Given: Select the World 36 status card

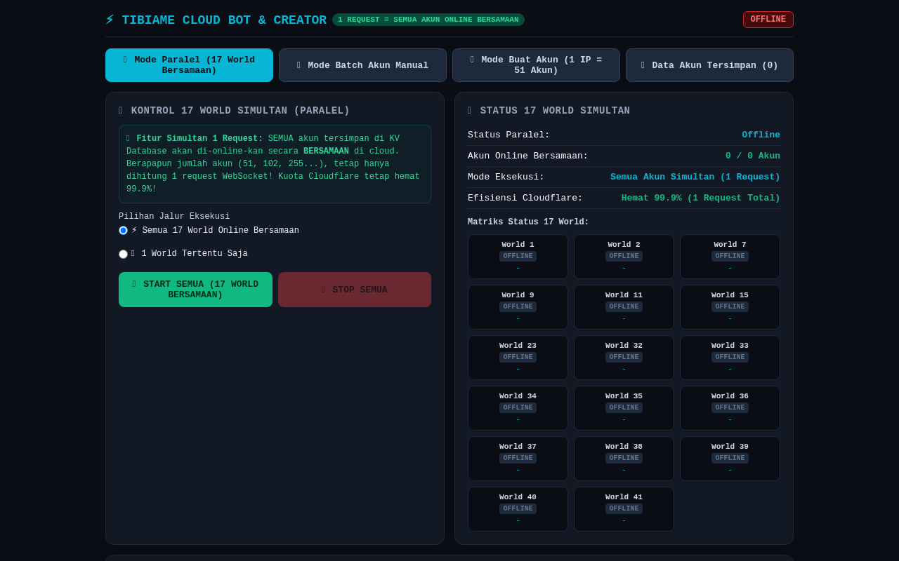Looking at the screenshot, I should point(730,408).
